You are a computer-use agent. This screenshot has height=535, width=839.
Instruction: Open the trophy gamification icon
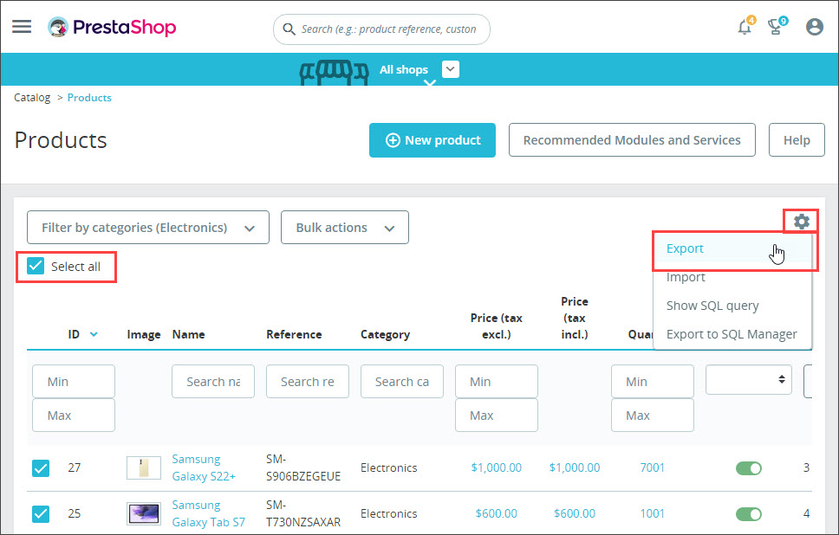point(776,26)
